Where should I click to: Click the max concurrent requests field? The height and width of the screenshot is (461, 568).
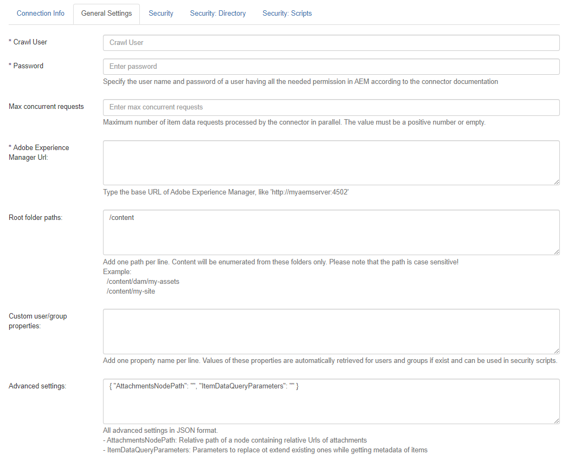tap(331, 107)
